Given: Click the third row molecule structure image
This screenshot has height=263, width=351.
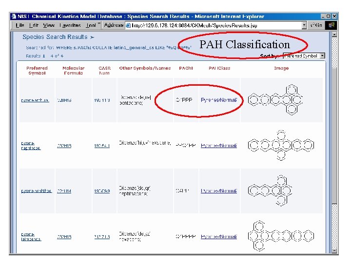Looking at the screenshot, I should tap(270, 190).
